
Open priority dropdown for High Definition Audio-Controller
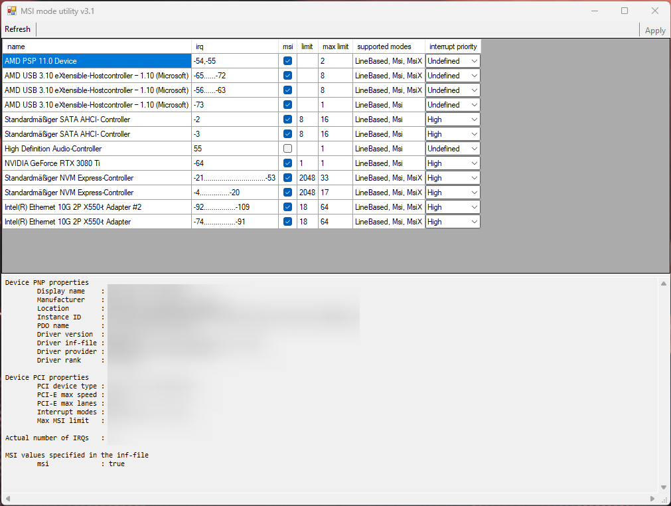point(453,148)
